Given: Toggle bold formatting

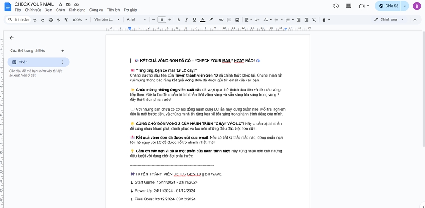Looking at the screenshot, I should click(x=178, y=20).
